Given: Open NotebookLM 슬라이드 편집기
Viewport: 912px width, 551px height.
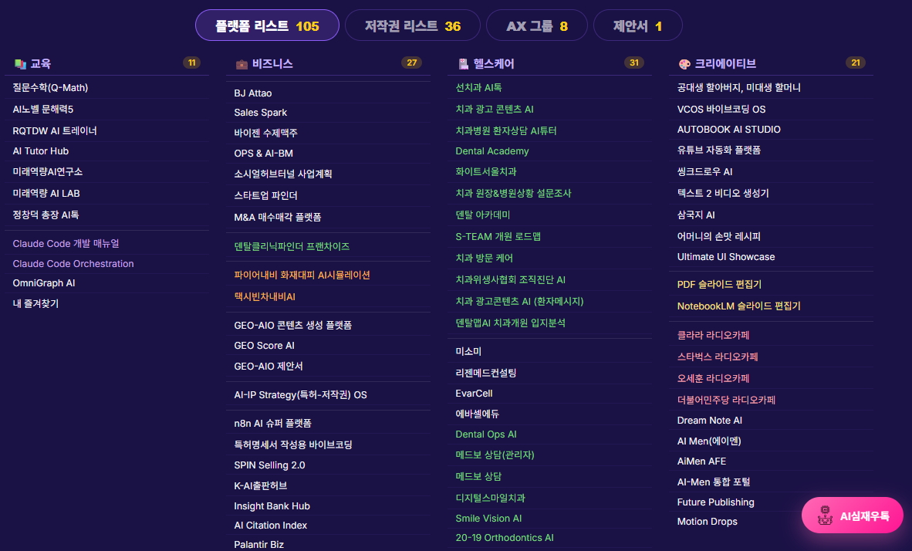Looking at the screenshot, I should pos(738,306).
